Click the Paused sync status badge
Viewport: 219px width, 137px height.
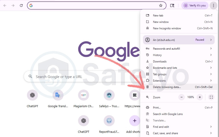tap(200, 40)
